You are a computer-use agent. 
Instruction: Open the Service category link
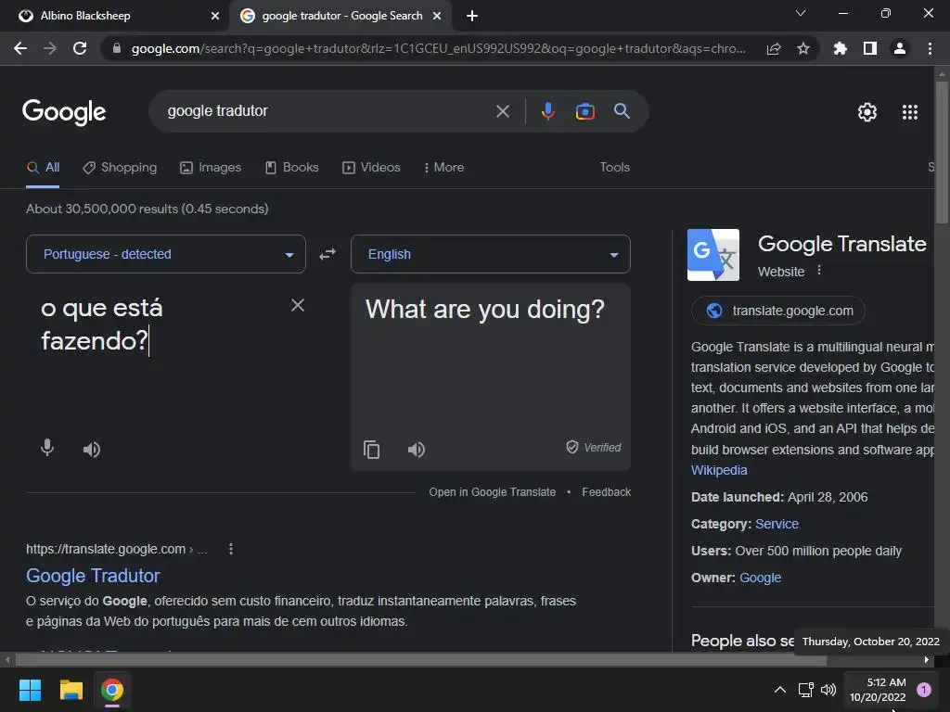pos(777,525)
